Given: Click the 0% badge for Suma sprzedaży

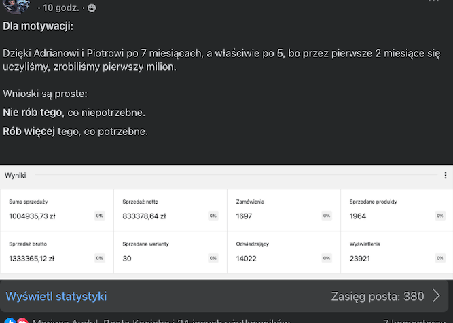Looking at the screenshot, I should [x=100, y=216].
